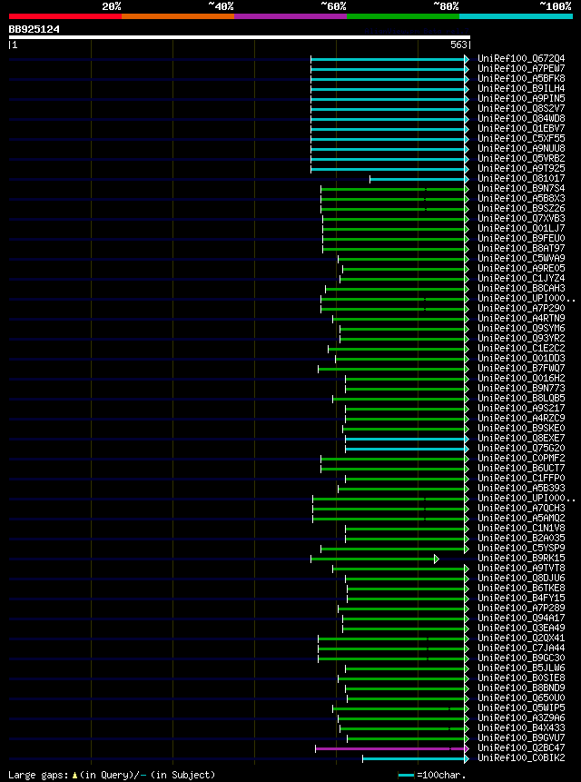Select the UniRef100_B9GVU7 label
This screenshot has width=581, height=782.
(x=521, y=737)
